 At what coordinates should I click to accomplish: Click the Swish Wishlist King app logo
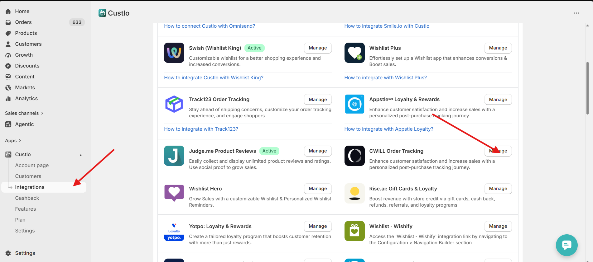pos(174,53)
